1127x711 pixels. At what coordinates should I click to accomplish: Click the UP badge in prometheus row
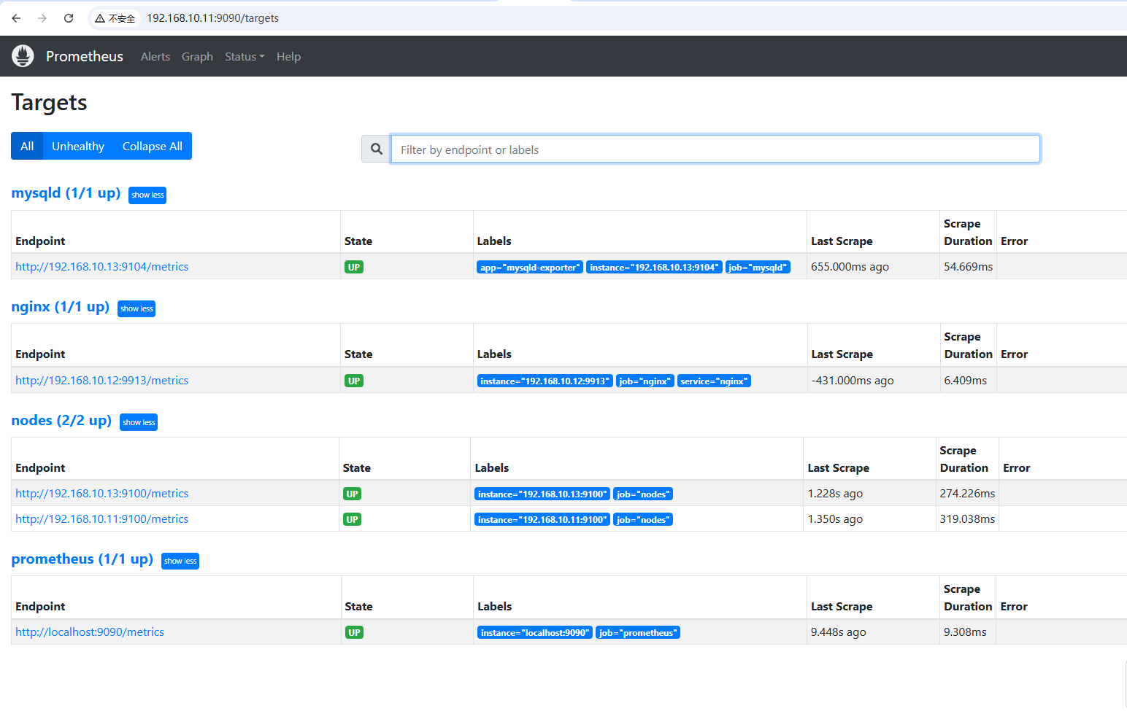(x=354, y=632)
